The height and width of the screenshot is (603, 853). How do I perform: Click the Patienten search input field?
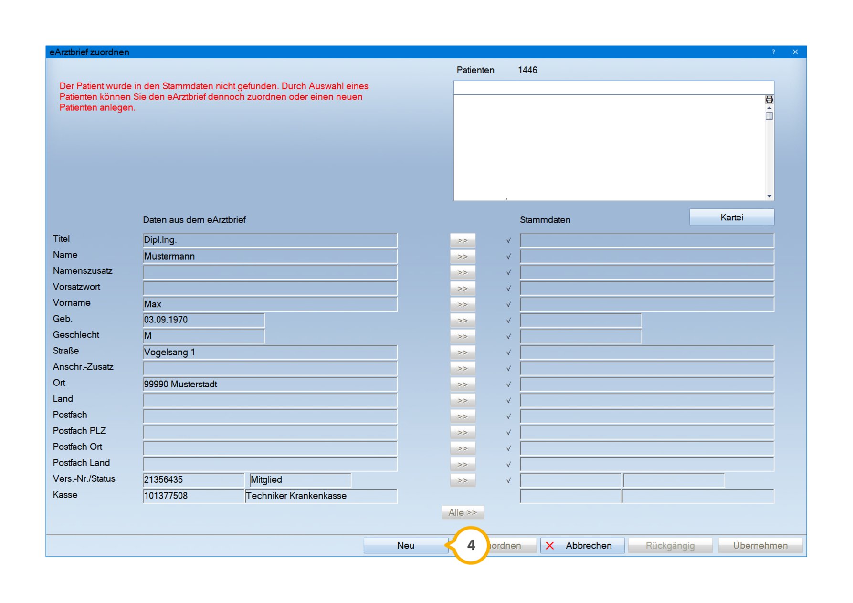(613, 88)
